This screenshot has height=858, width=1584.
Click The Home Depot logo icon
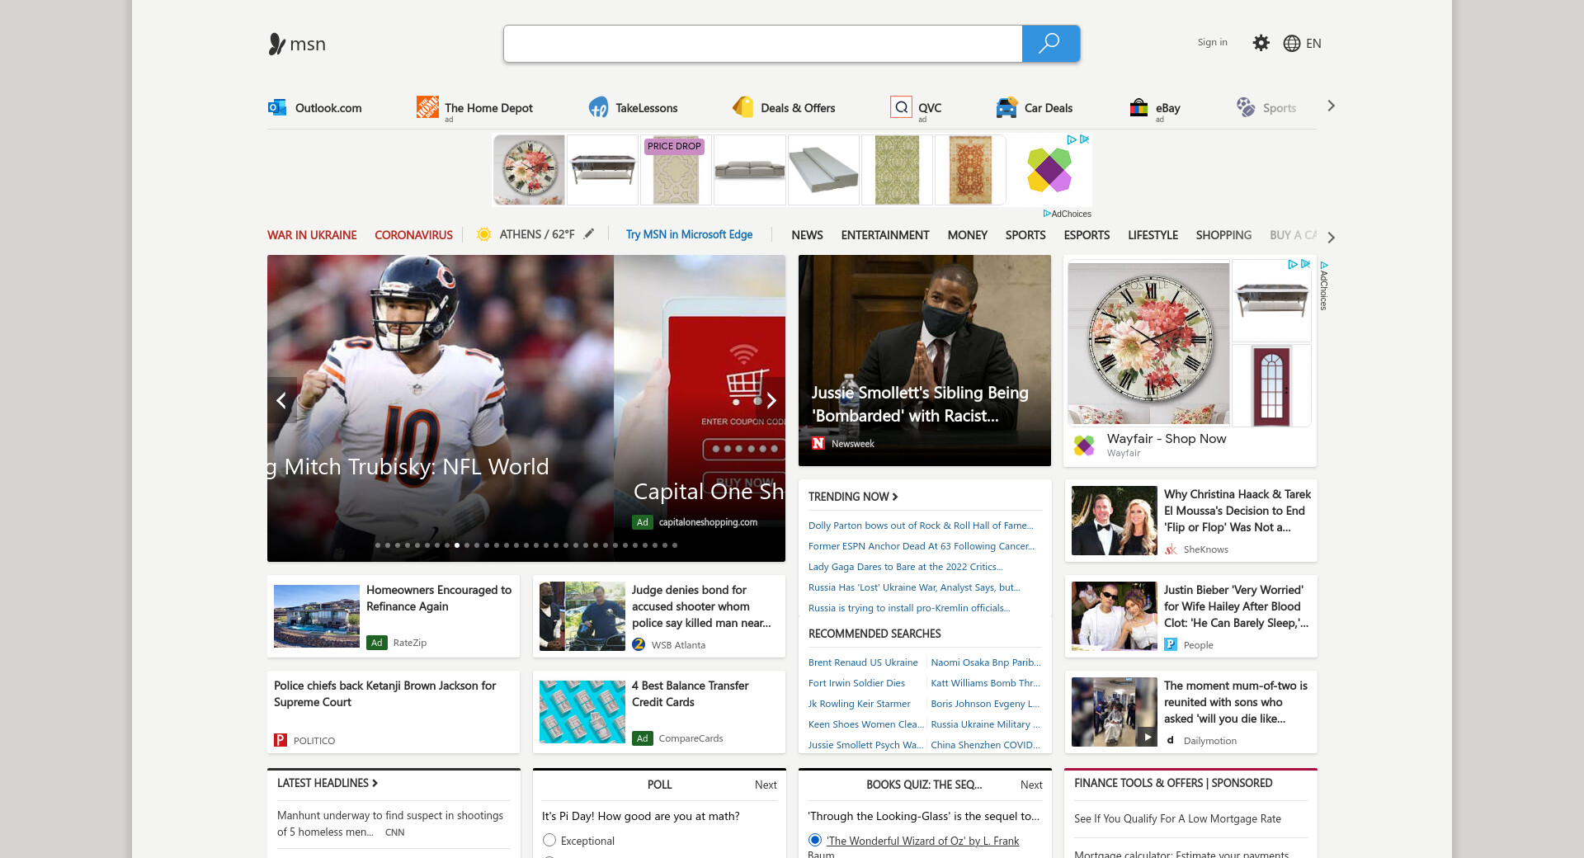(427, 107)
